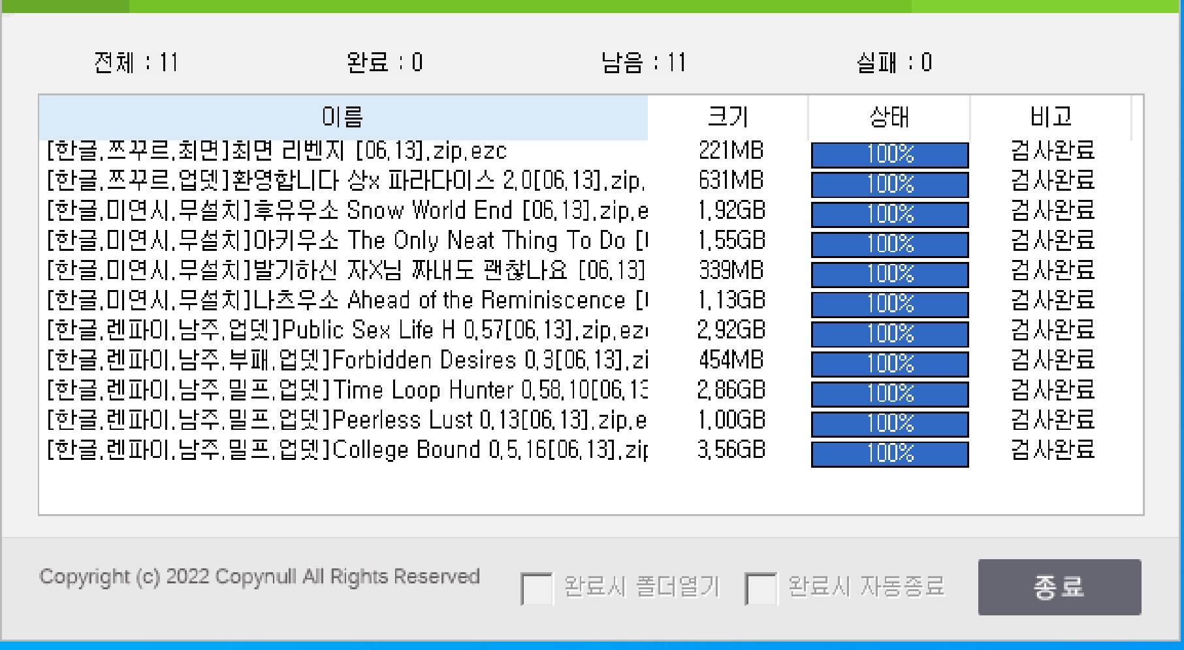The width and height of the screenshot is (1184, 650).
Task: Click the 종료 button
Action: (x=1059, y=587)
